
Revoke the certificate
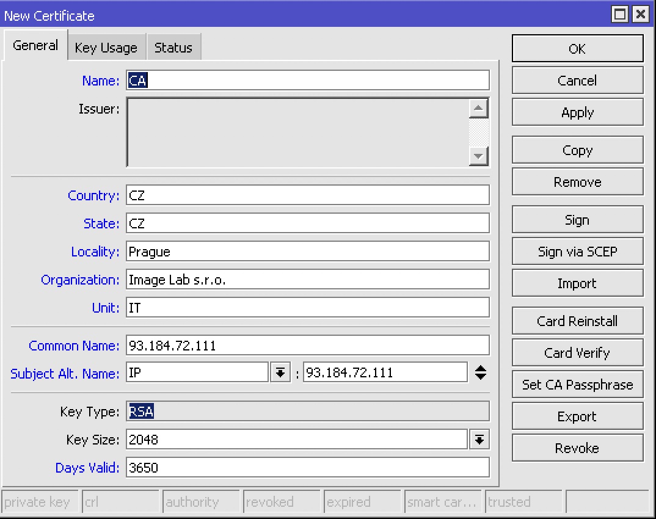tap(577, 448)
